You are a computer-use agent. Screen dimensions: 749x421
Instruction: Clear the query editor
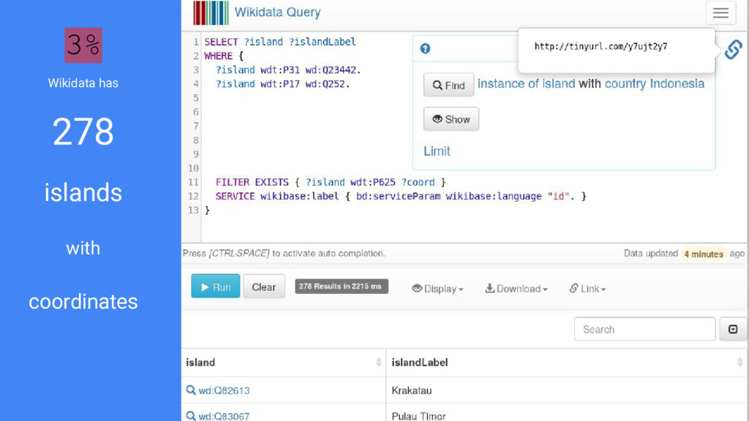click(263, 287)
